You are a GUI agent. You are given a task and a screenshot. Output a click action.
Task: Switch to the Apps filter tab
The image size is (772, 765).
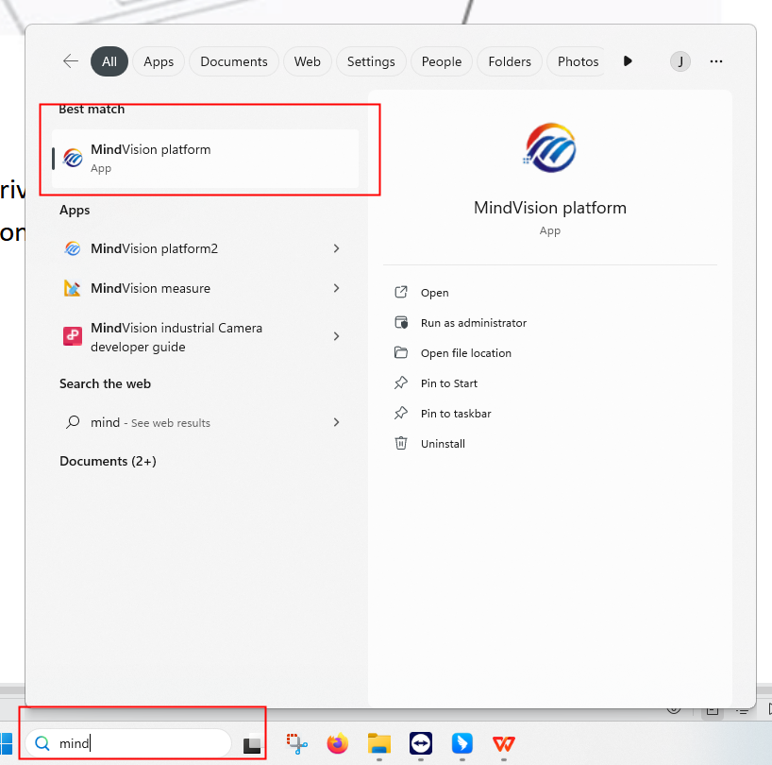tap(159, 61)
